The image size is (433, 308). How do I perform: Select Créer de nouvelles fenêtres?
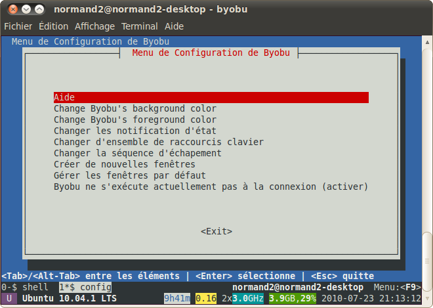tap(125, 164)
